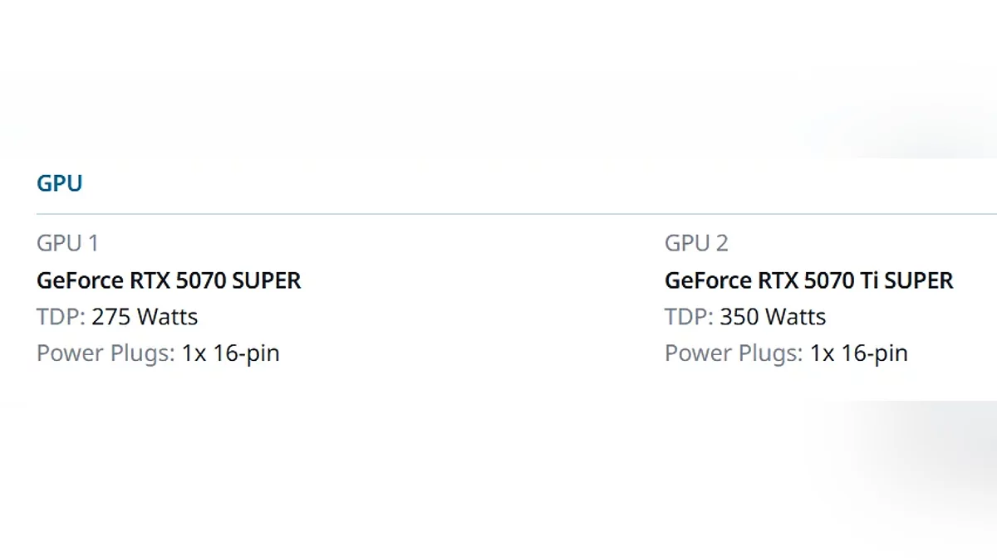This screenshot has width=997, height=560.
Task: Click the TDP label under GPU 2
Action: pyautogui.click(x=689, y=317)
